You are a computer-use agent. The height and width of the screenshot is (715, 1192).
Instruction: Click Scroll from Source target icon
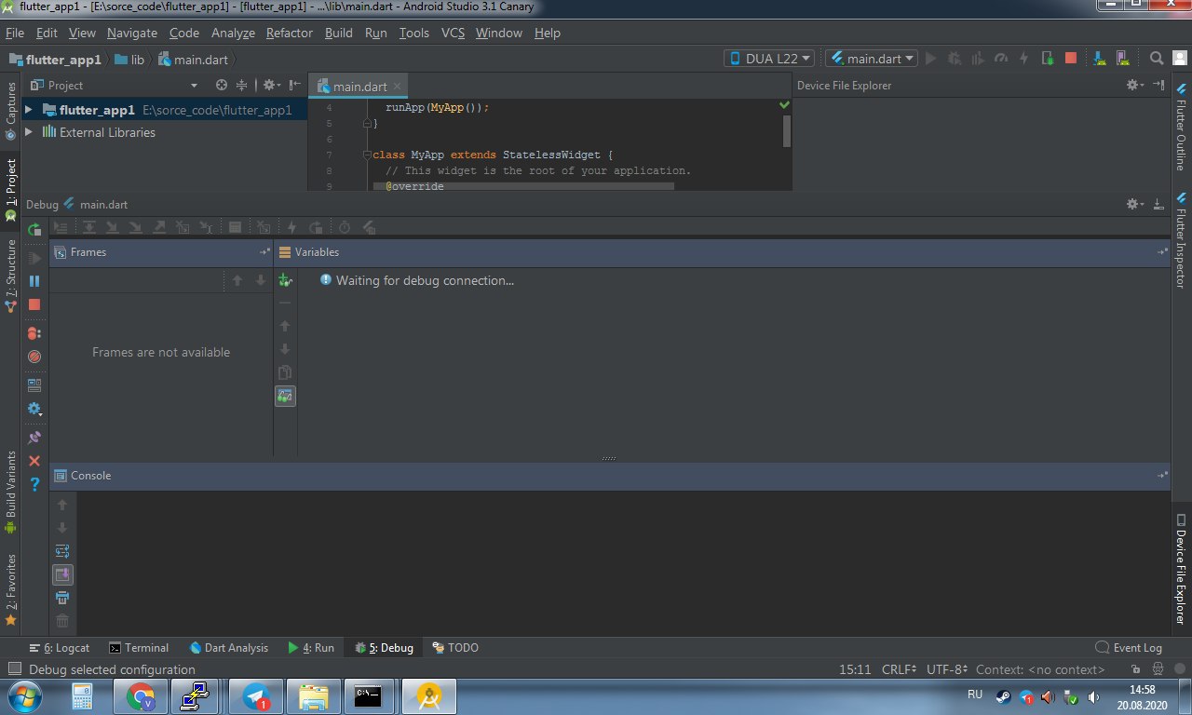coord(222,85)
